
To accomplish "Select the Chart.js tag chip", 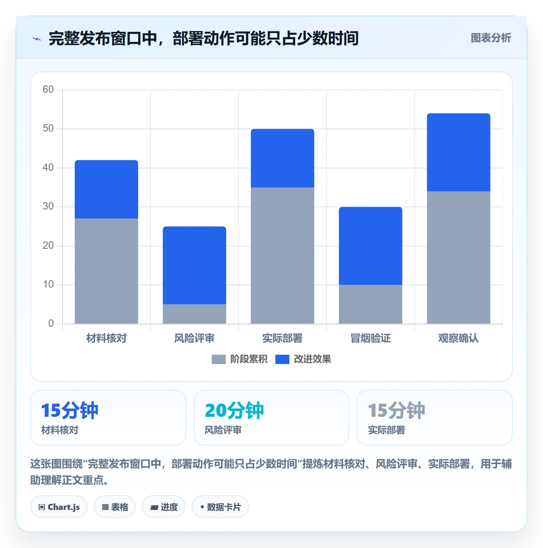I will [59, 507].
